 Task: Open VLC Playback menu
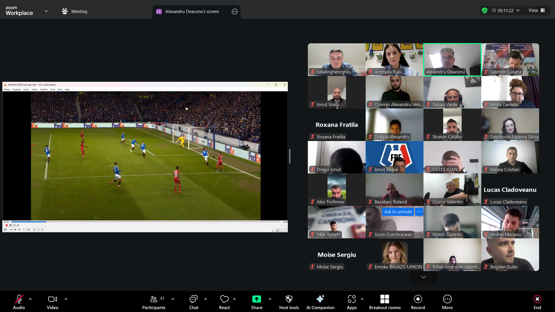[16, 90]
